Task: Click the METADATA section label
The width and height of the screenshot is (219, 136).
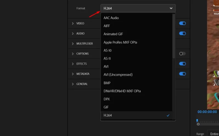Action: pyautogui.click(x=83, y=74)
